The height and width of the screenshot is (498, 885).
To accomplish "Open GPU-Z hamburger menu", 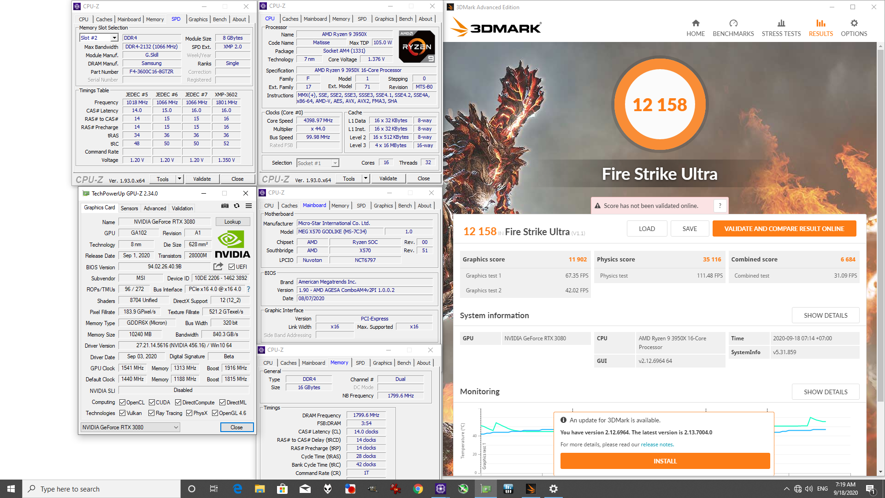I will 248,206.
